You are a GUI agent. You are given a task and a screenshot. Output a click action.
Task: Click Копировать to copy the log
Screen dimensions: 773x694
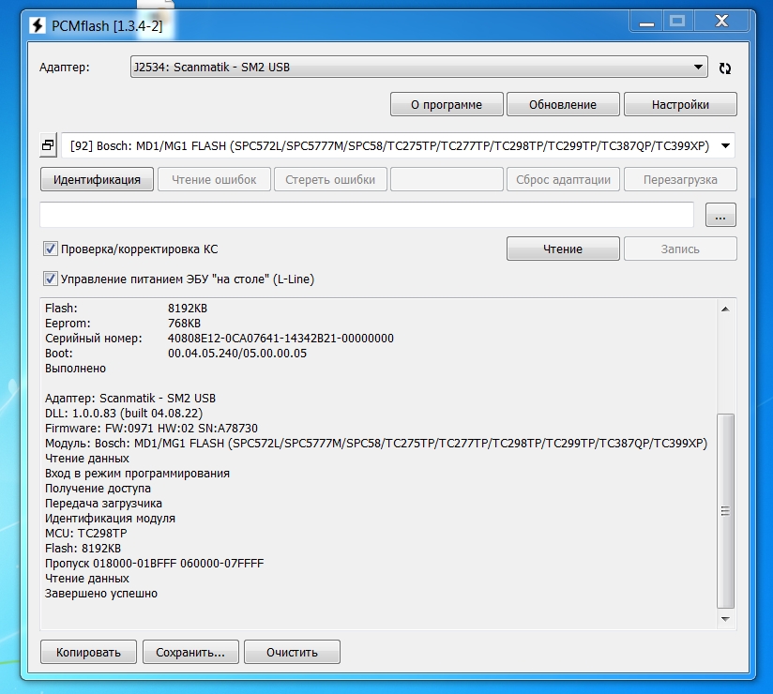coord(88,652)
